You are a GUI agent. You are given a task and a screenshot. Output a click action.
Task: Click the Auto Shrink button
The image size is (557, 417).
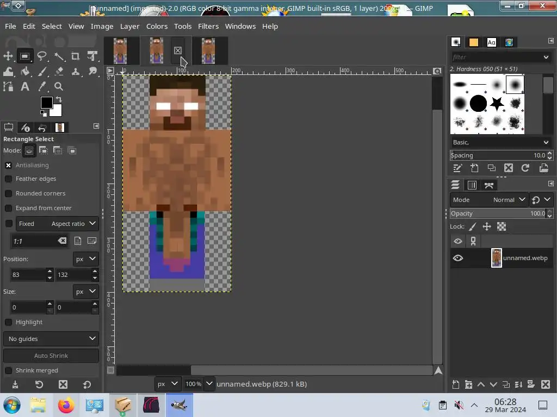tap(51, 356)
